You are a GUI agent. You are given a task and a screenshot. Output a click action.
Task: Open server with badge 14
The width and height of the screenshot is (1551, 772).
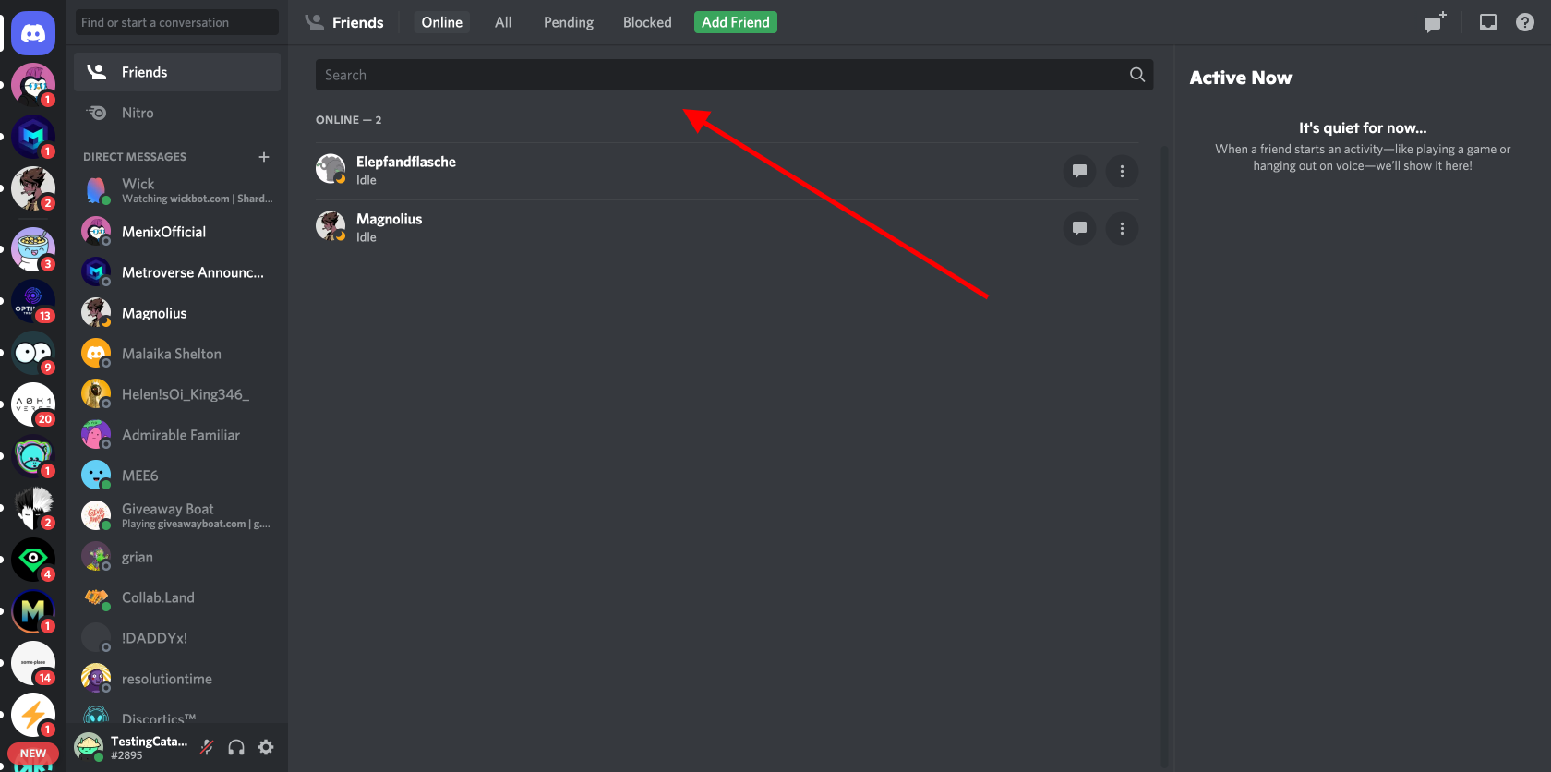33,663
